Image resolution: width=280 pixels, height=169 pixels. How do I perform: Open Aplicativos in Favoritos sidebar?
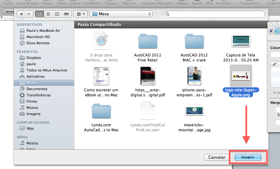click(x=35, y=76)
